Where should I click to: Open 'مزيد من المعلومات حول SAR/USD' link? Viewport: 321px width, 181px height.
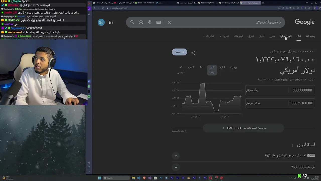243,128
